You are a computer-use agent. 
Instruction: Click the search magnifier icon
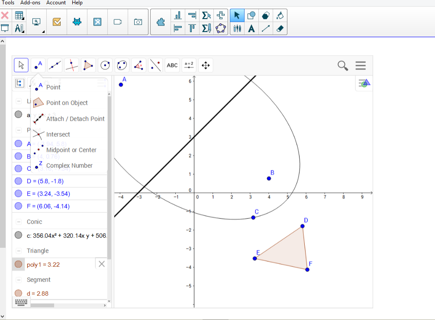click(x=343, y=65)
